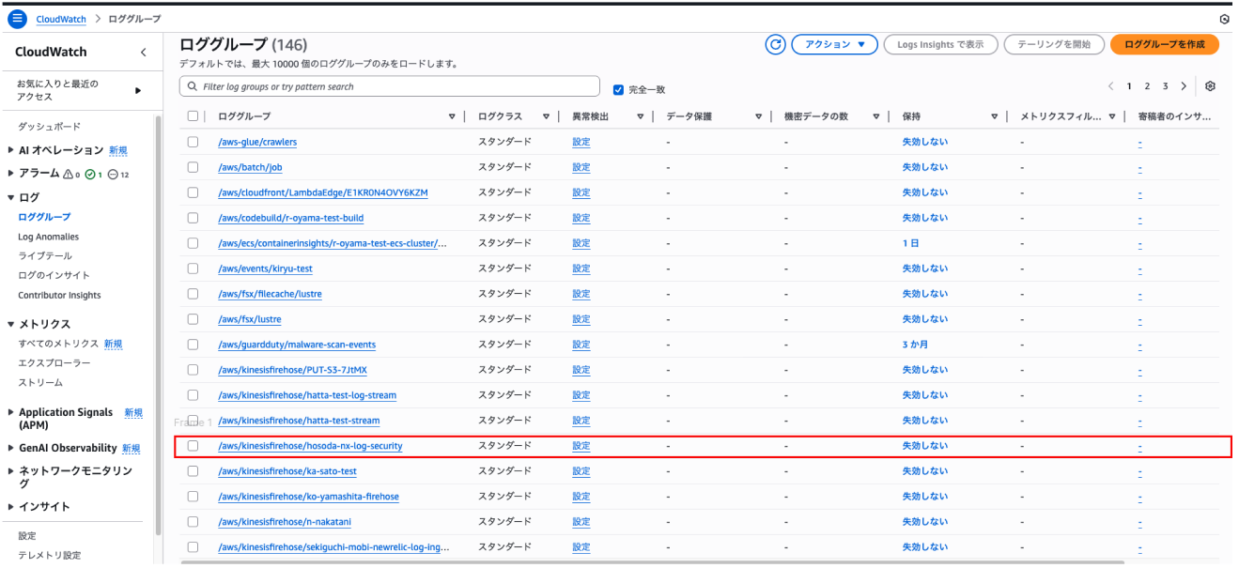Collapse the CloudWatch sidebar with the chevron
Screen dimensions: 1239x568
[x=143, y=53]
